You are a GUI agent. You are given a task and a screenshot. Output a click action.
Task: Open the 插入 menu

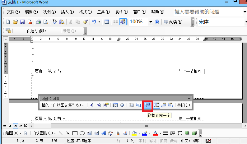[x=68, y=12]
